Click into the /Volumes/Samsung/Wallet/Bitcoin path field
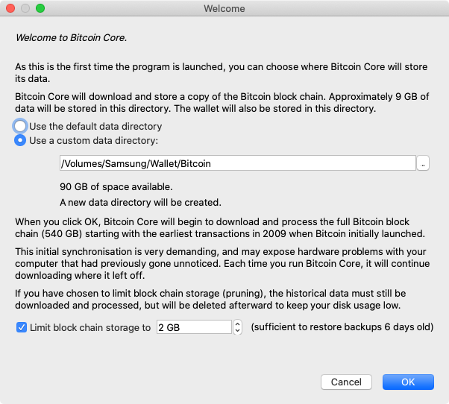This screenshot has height=404, width=449. (x=238, y=163)
